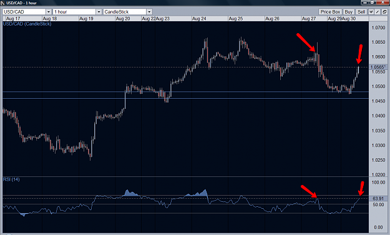The width and height of the screenshot is (390, 235).
Task: Click the Aug 20 date on time axis
Action: click(123, 19)
